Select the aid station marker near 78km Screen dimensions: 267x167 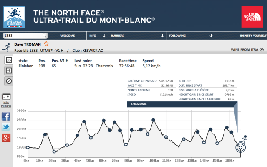click(x=126, y=145)
